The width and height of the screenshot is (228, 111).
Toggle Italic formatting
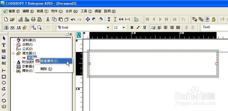138,27
